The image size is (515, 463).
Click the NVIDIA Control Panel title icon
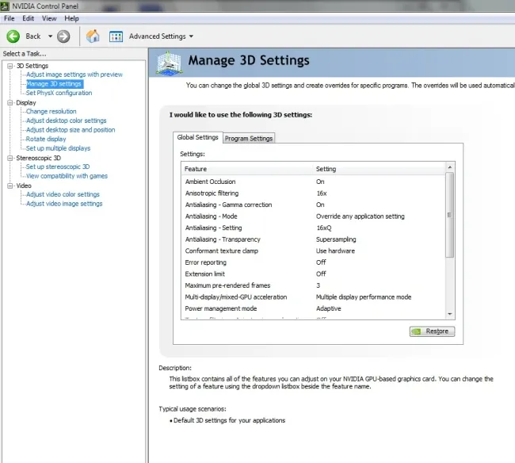pos(7,6)
